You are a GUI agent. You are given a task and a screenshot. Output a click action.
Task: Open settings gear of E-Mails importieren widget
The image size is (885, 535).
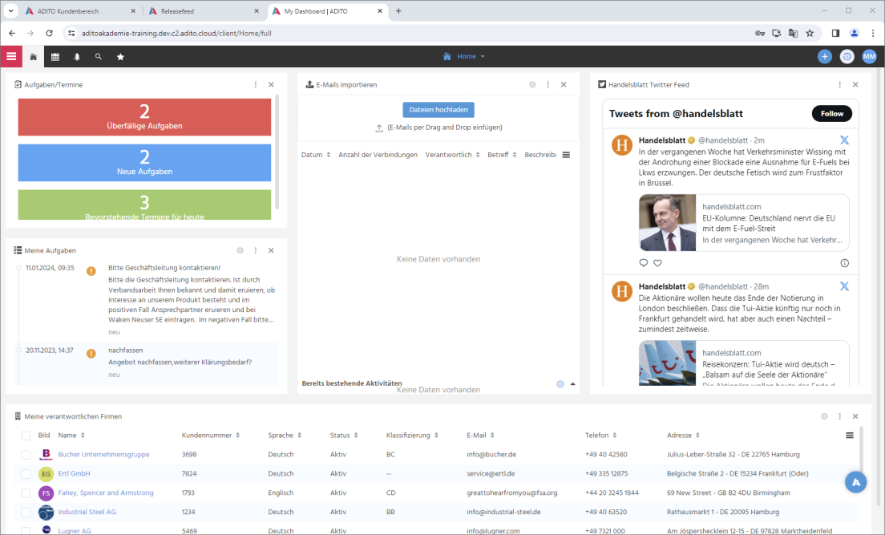pos(531,84)
